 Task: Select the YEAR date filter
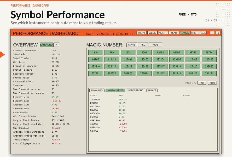pos(174,33)
